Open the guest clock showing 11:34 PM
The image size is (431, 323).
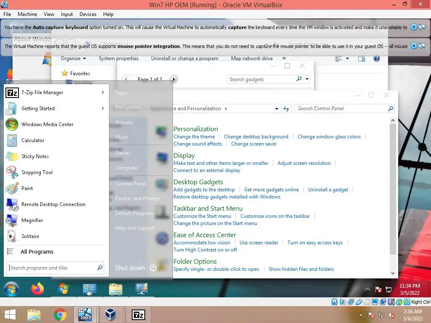[x=410, y=289]
